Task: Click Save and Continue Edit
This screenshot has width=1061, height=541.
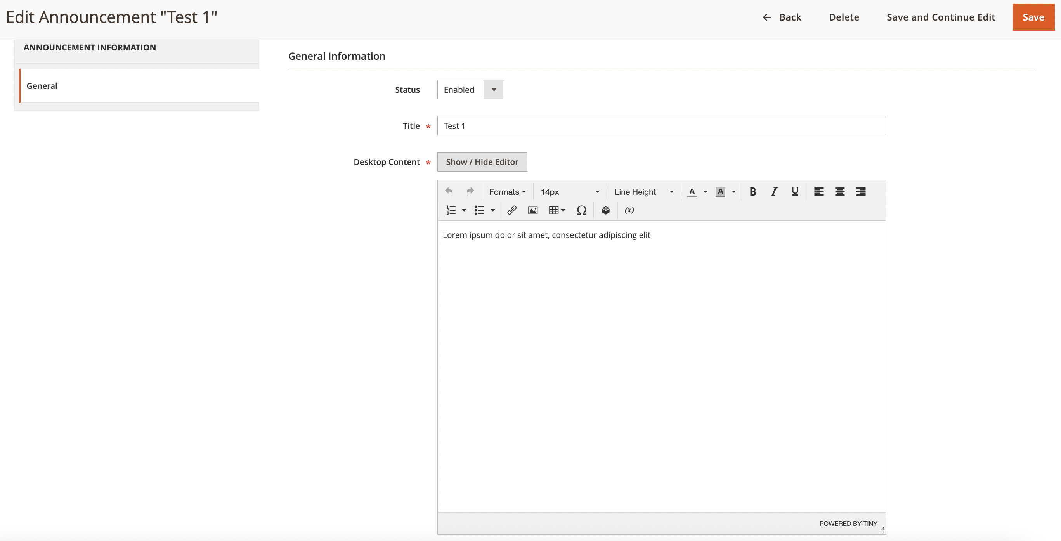Action: pyautogui.click(x=941, y=17)
